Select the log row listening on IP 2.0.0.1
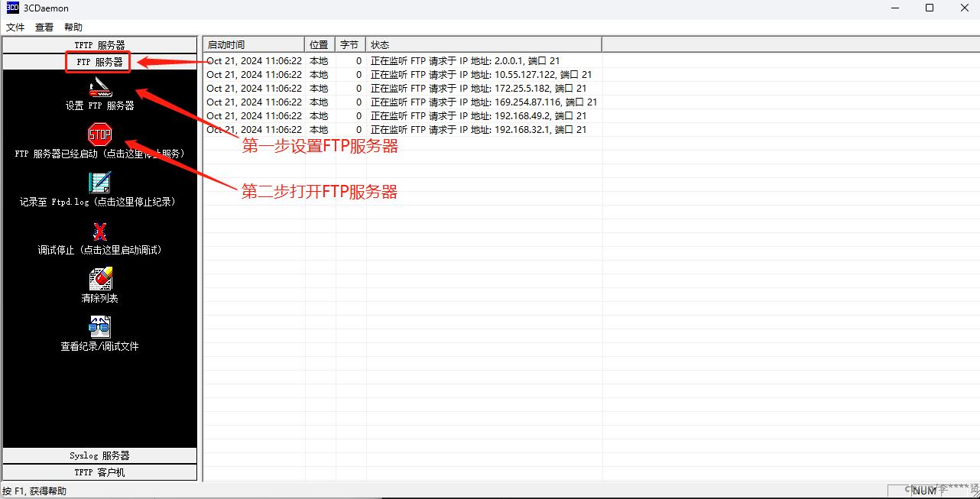 coord(403,61)
